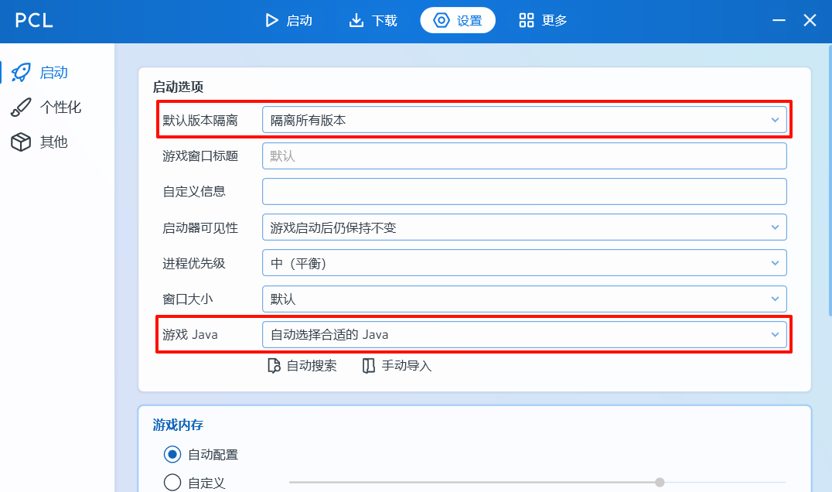
Task: Click the play icon in the 启动 tab
Action: point(271,21)
